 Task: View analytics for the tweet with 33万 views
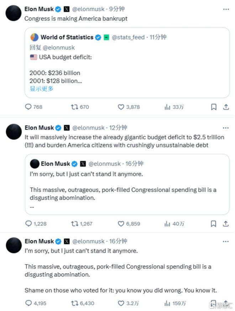tap(167, 107)
